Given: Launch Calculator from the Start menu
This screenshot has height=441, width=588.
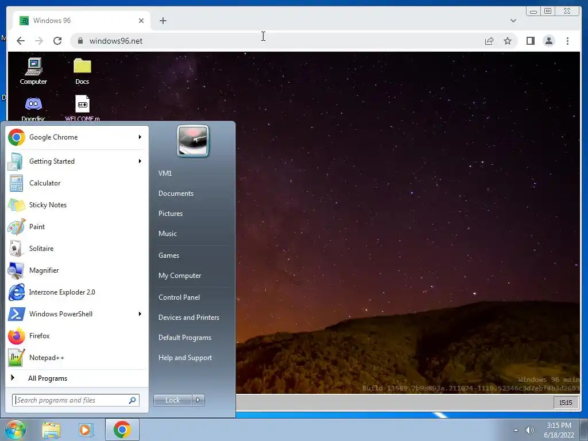Looking at the screenshot, I should coord(77,183).
